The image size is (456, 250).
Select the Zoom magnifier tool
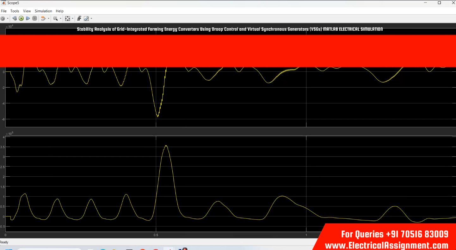click(x=55, y=18)
